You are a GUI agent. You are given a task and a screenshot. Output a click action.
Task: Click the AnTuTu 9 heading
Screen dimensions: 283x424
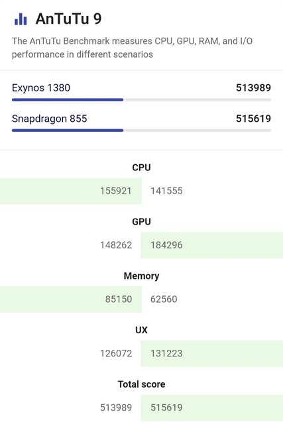point(68,19)
